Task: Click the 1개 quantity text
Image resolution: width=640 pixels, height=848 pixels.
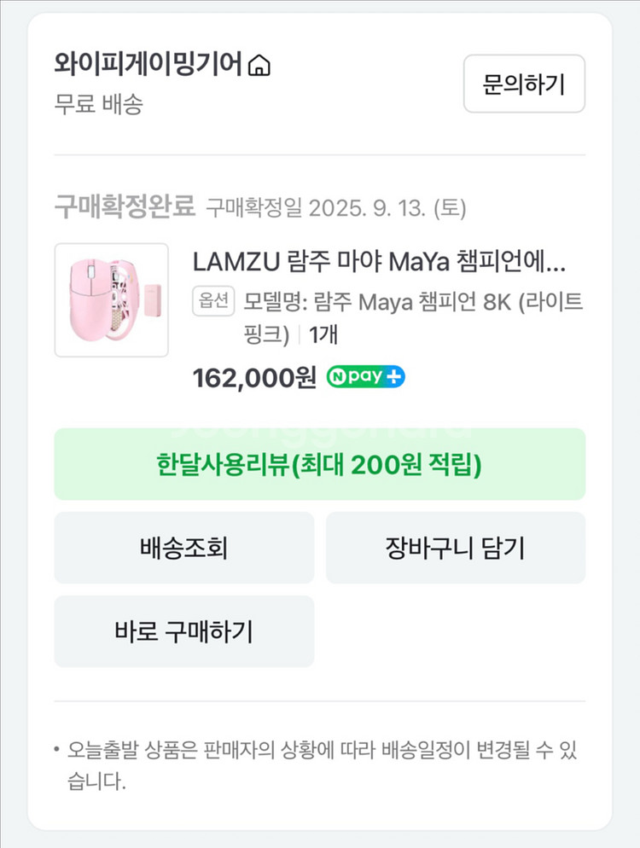Action: (323, 335)
